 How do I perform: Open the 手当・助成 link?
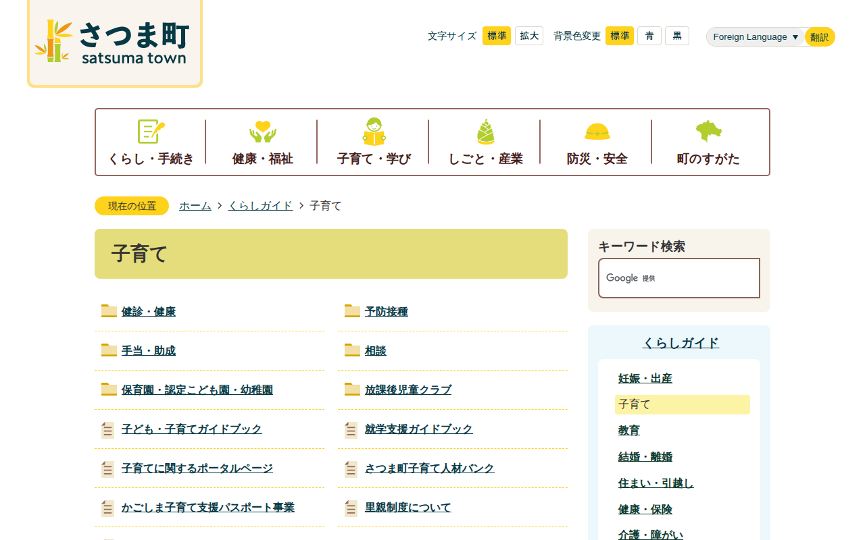click(x=149, y=351)
